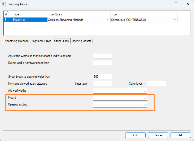Viewport: 194px width, 141px height.
Task: Switch to the Alignment Rules tab
Action: pyautogui.click(x=41, y=41)
